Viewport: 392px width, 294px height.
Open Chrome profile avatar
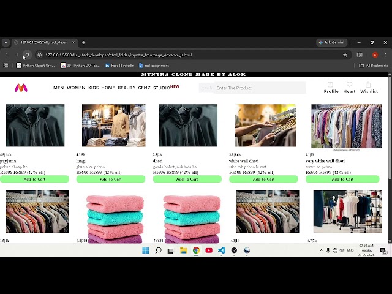pos(375,55)
